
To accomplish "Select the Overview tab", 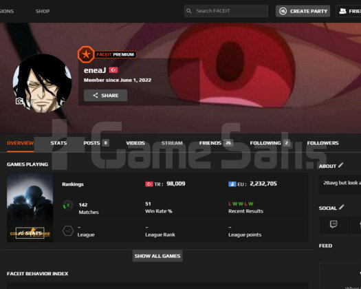I will click(20, 143).
